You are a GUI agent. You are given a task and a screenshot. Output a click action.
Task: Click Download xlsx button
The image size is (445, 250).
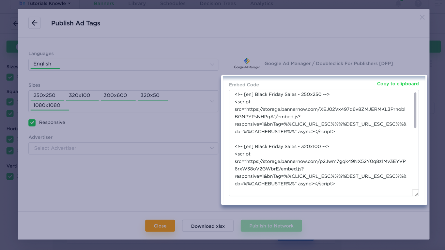208,226
